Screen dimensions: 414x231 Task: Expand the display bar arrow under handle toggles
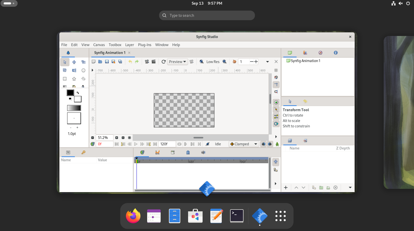click(x=276, y=137)
